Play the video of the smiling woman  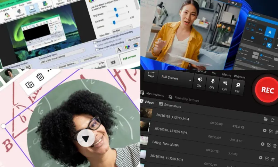[86, 138]
